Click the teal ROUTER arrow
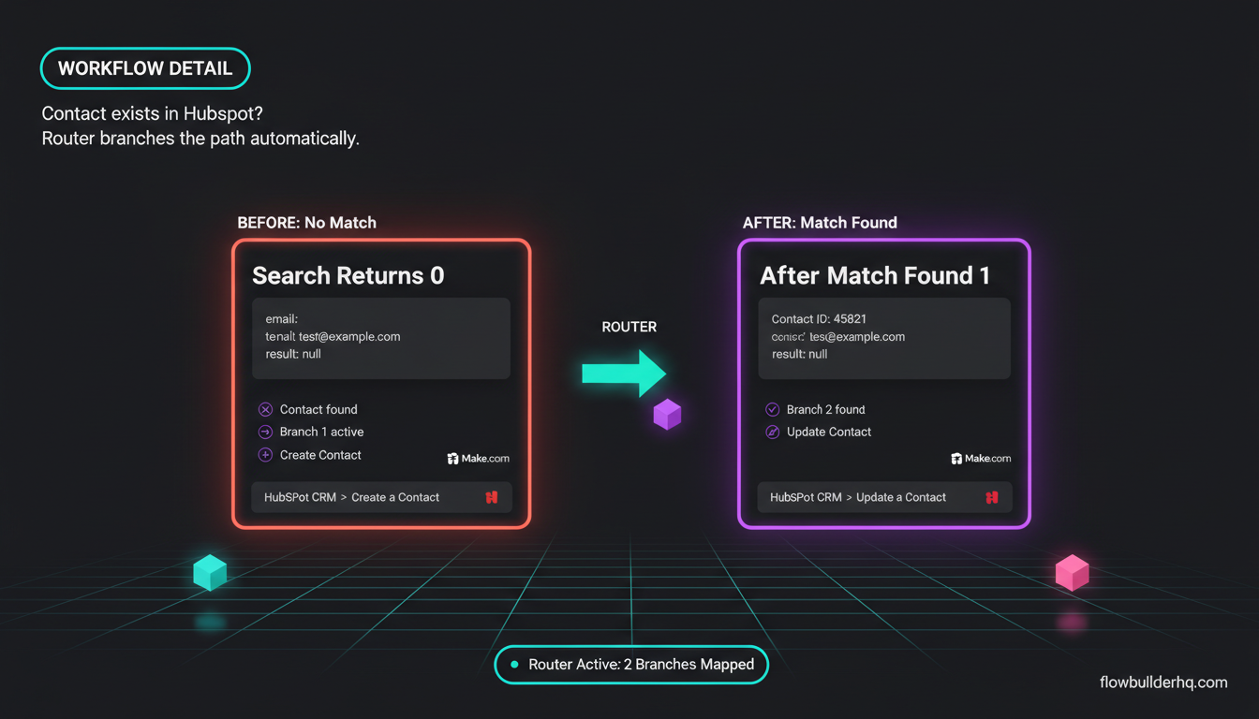1259x719 pixels. pyautogui.click(x=624, y=374)
